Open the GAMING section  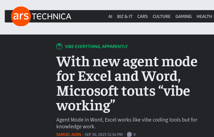tap(183, 17)
